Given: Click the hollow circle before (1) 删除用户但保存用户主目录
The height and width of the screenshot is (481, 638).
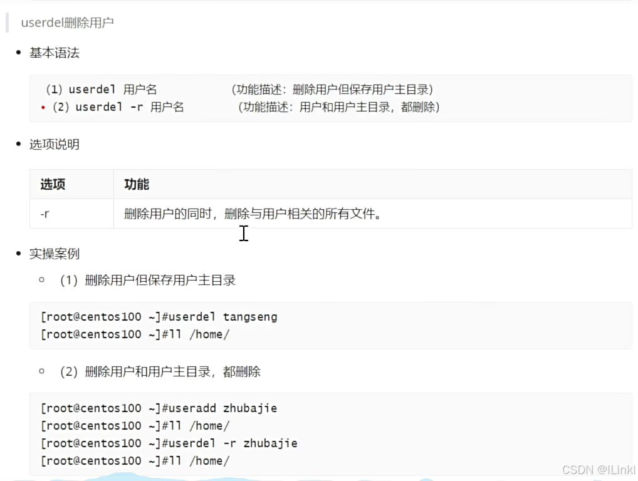Looking at the screenshot, I should click(43, 280).
